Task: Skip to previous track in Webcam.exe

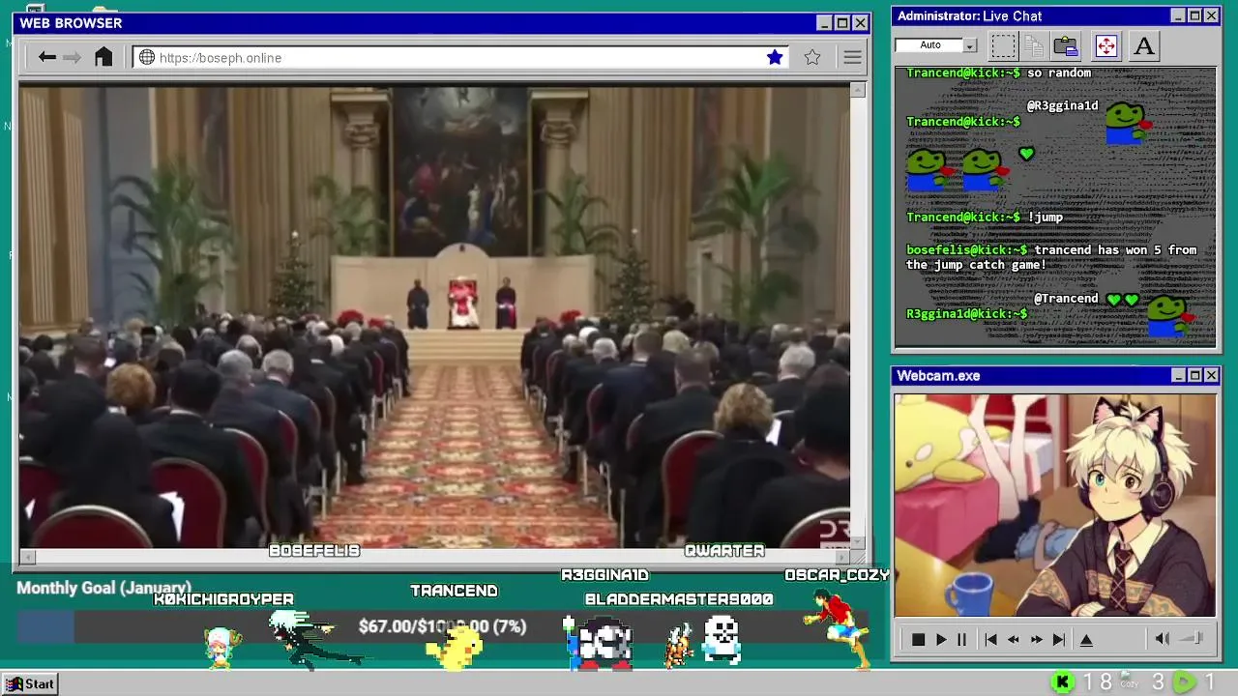Action: click(990, 639)
